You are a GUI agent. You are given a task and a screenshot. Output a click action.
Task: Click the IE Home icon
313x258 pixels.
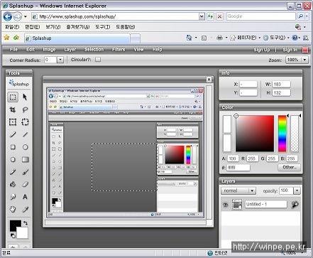point(189,38)
